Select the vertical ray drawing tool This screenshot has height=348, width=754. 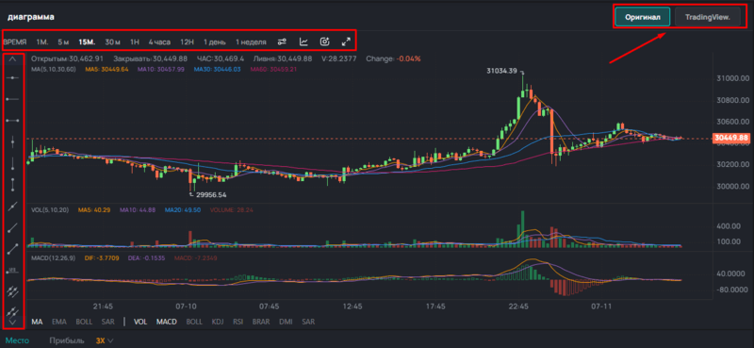[13, 163]
